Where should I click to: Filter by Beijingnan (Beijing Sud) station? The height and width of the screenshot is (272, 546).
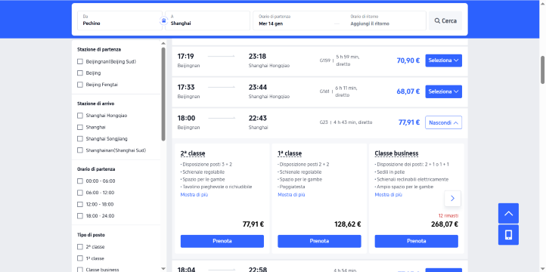pyautogui.click(x=79, y=61)
